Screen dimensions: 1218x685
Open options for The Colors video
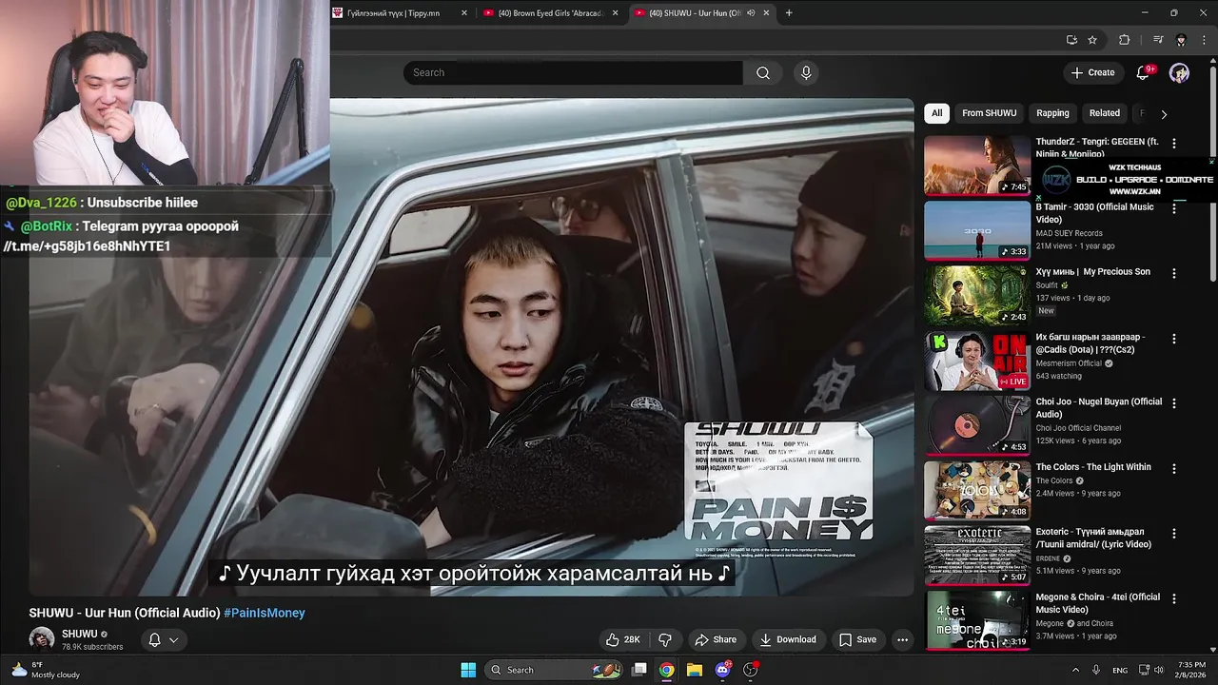coord(1173,468)
